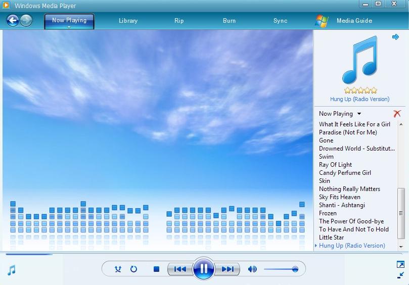Open the Media Guide tab
409x285 pixels.
[x=354, y=21]
